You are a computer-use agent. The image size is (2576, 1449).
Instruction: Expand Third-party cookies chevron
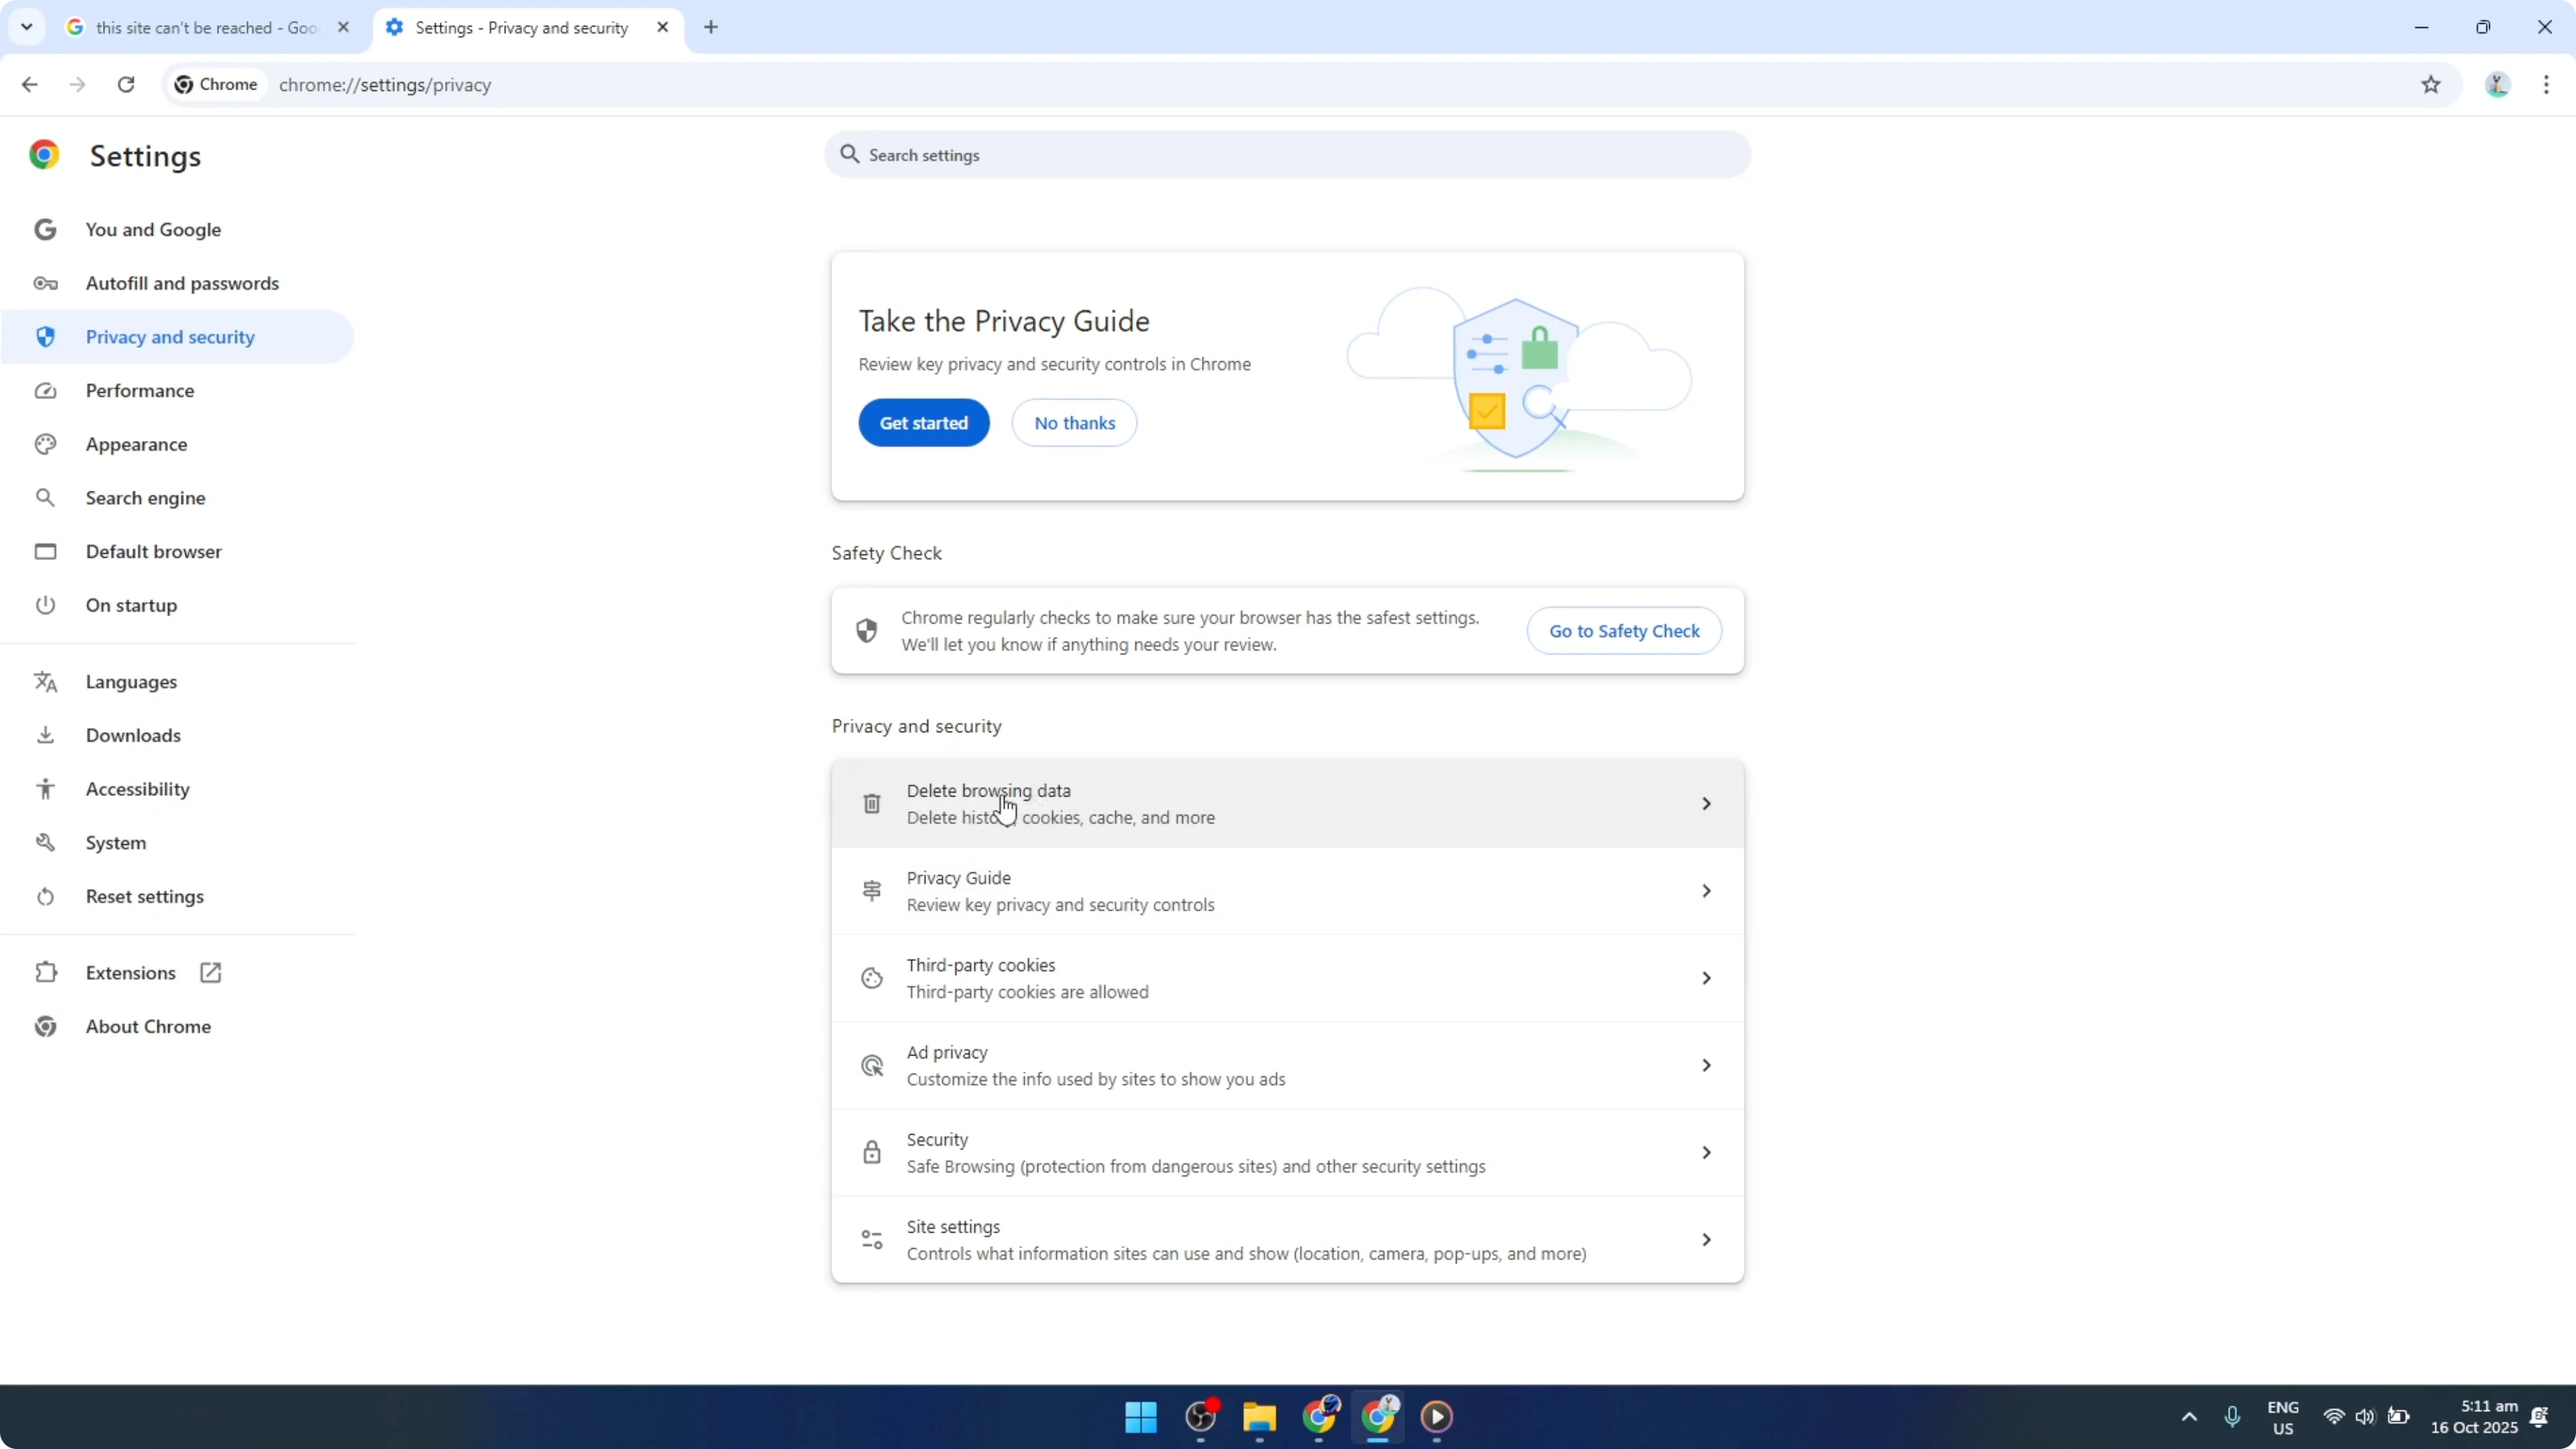tap(1706, 978)
